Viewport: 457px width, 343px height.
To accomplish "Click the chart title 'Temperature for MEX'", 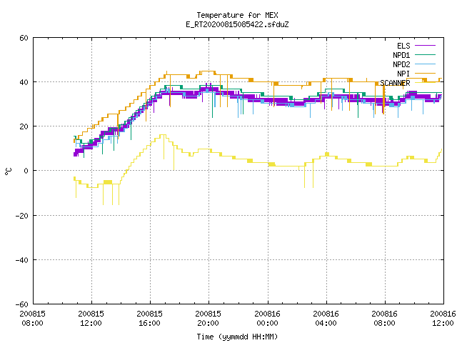I will coord(237,15).
